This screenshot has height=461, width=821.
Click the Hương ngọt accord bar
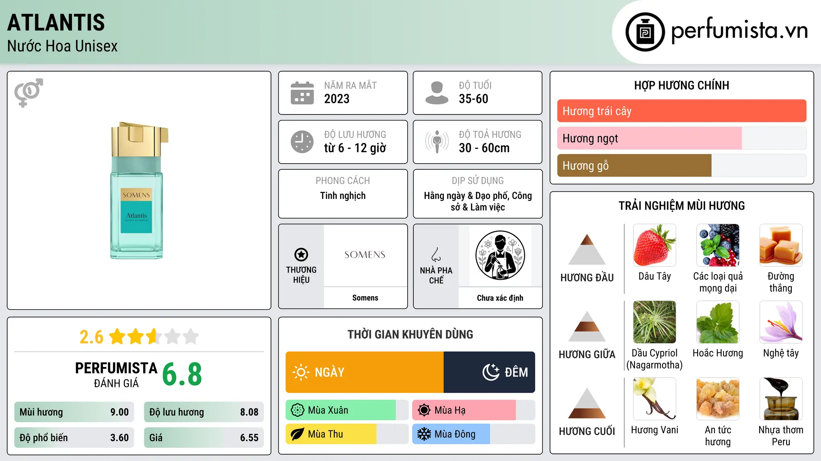[x=681, y=138]
